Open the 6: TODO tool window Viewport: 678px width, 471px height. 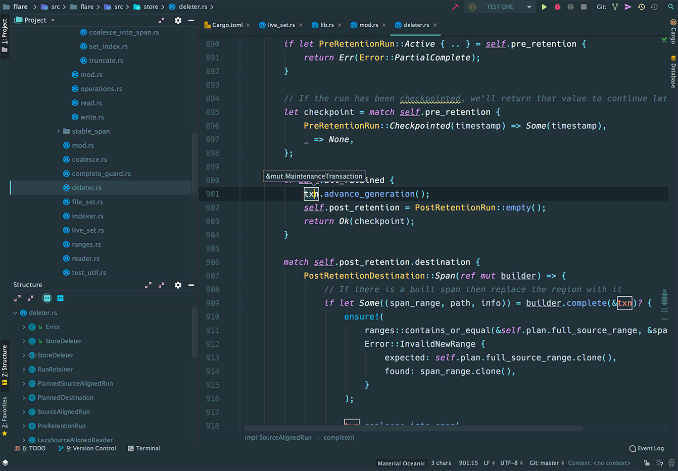[x=30, y=448]
